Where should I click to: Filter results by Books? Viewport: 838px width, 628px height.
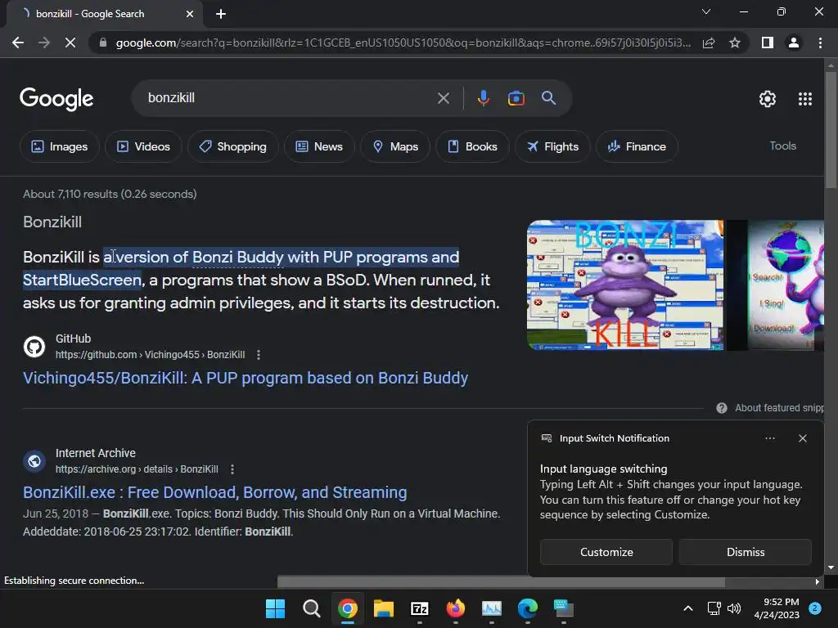click(x=472, y=146)
